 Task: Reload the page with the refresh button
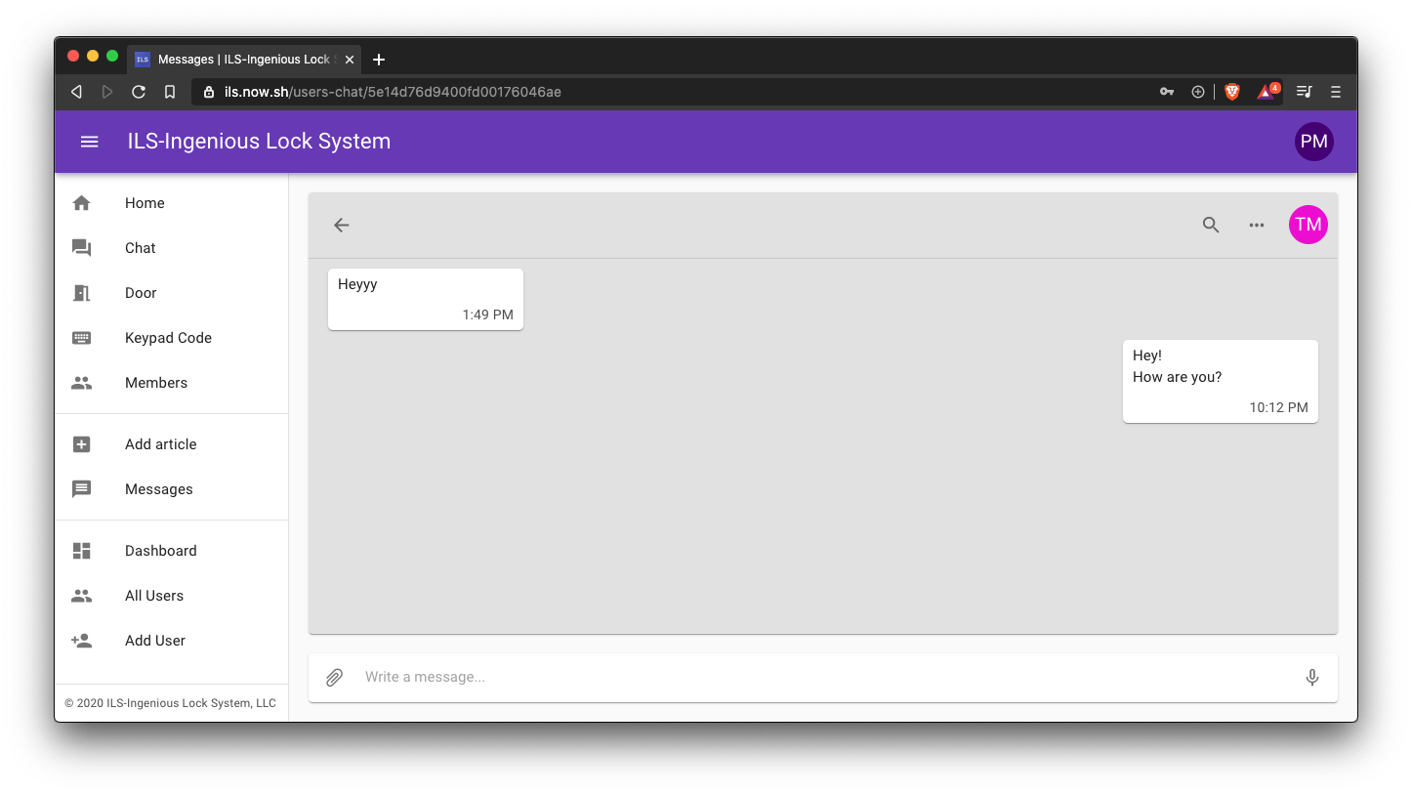(139, 92)
